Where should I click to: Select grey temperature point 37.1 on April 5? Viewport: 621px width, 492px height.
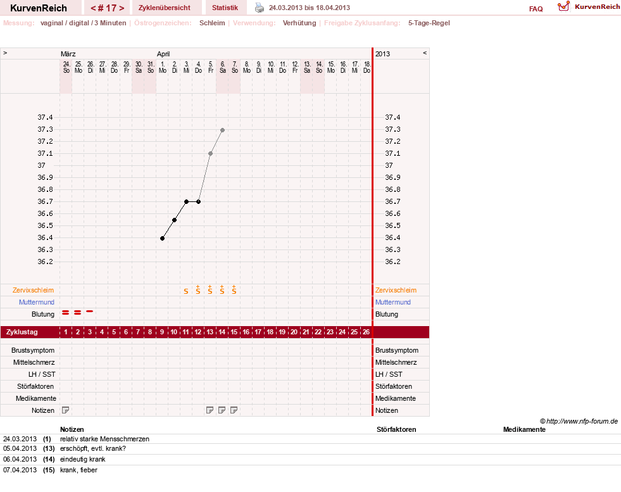tap(210, 153)
